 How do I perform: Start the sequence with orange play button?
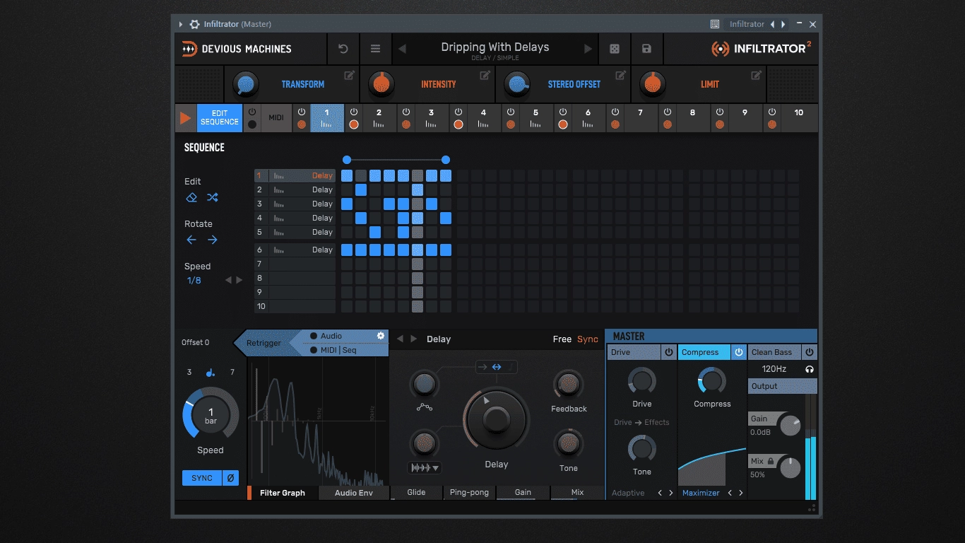coord(185,118)
